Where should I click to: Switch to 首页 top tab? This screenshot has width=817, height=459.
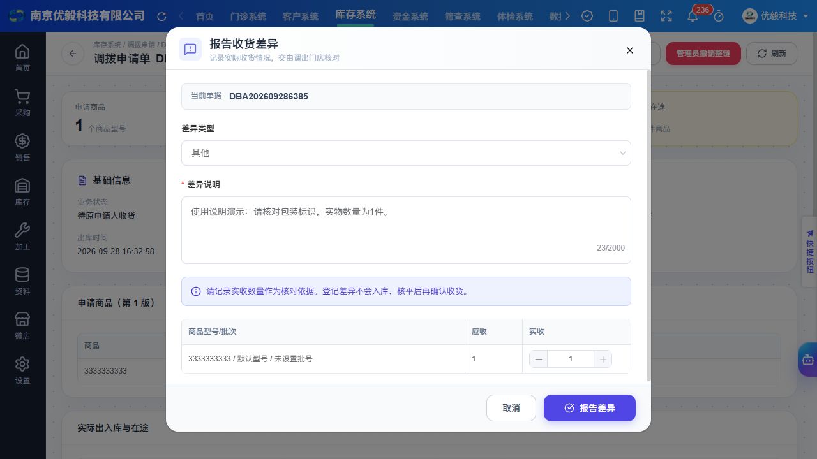tap(205, 17)
